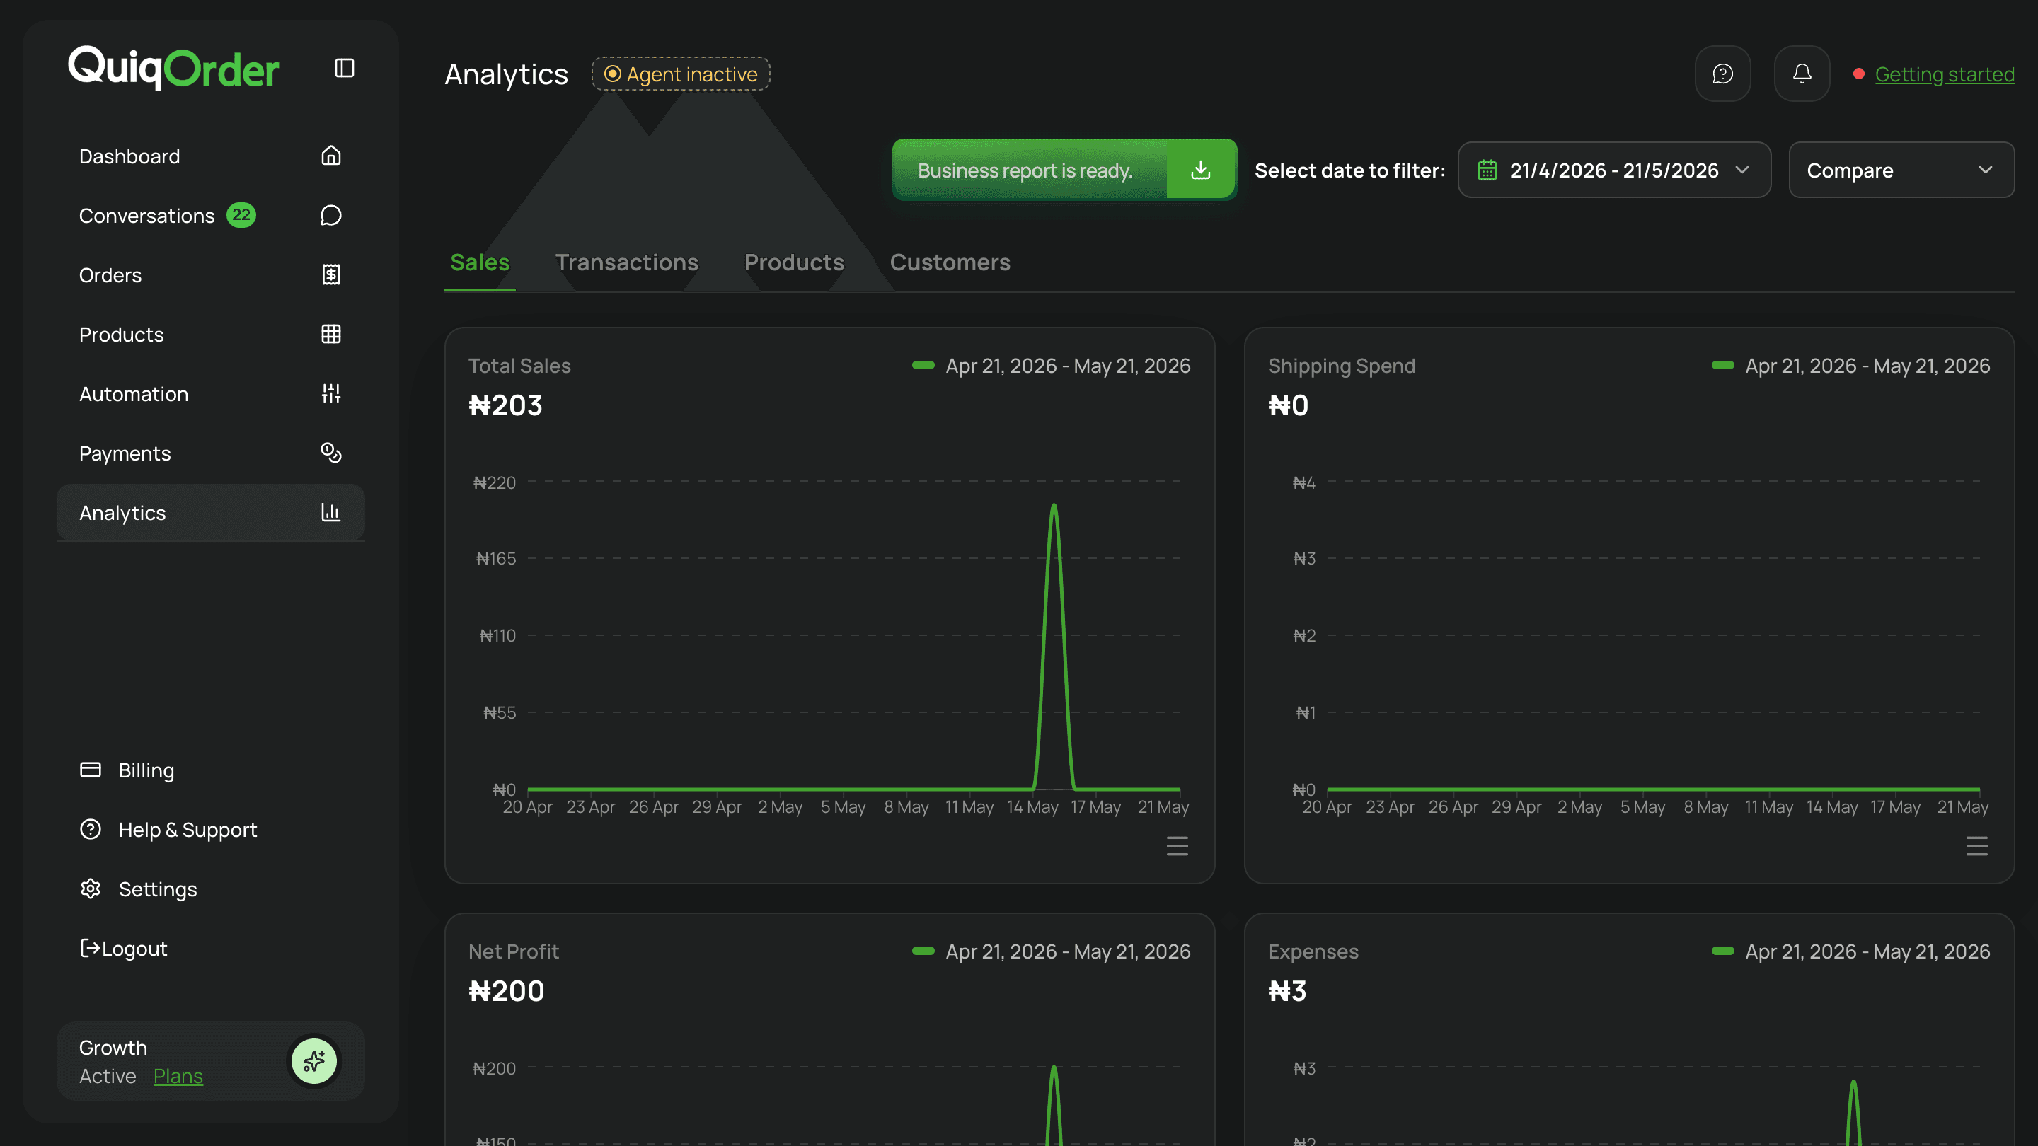
Task: Click the sparkle icon in Growth plan card
Action: 314,1060
